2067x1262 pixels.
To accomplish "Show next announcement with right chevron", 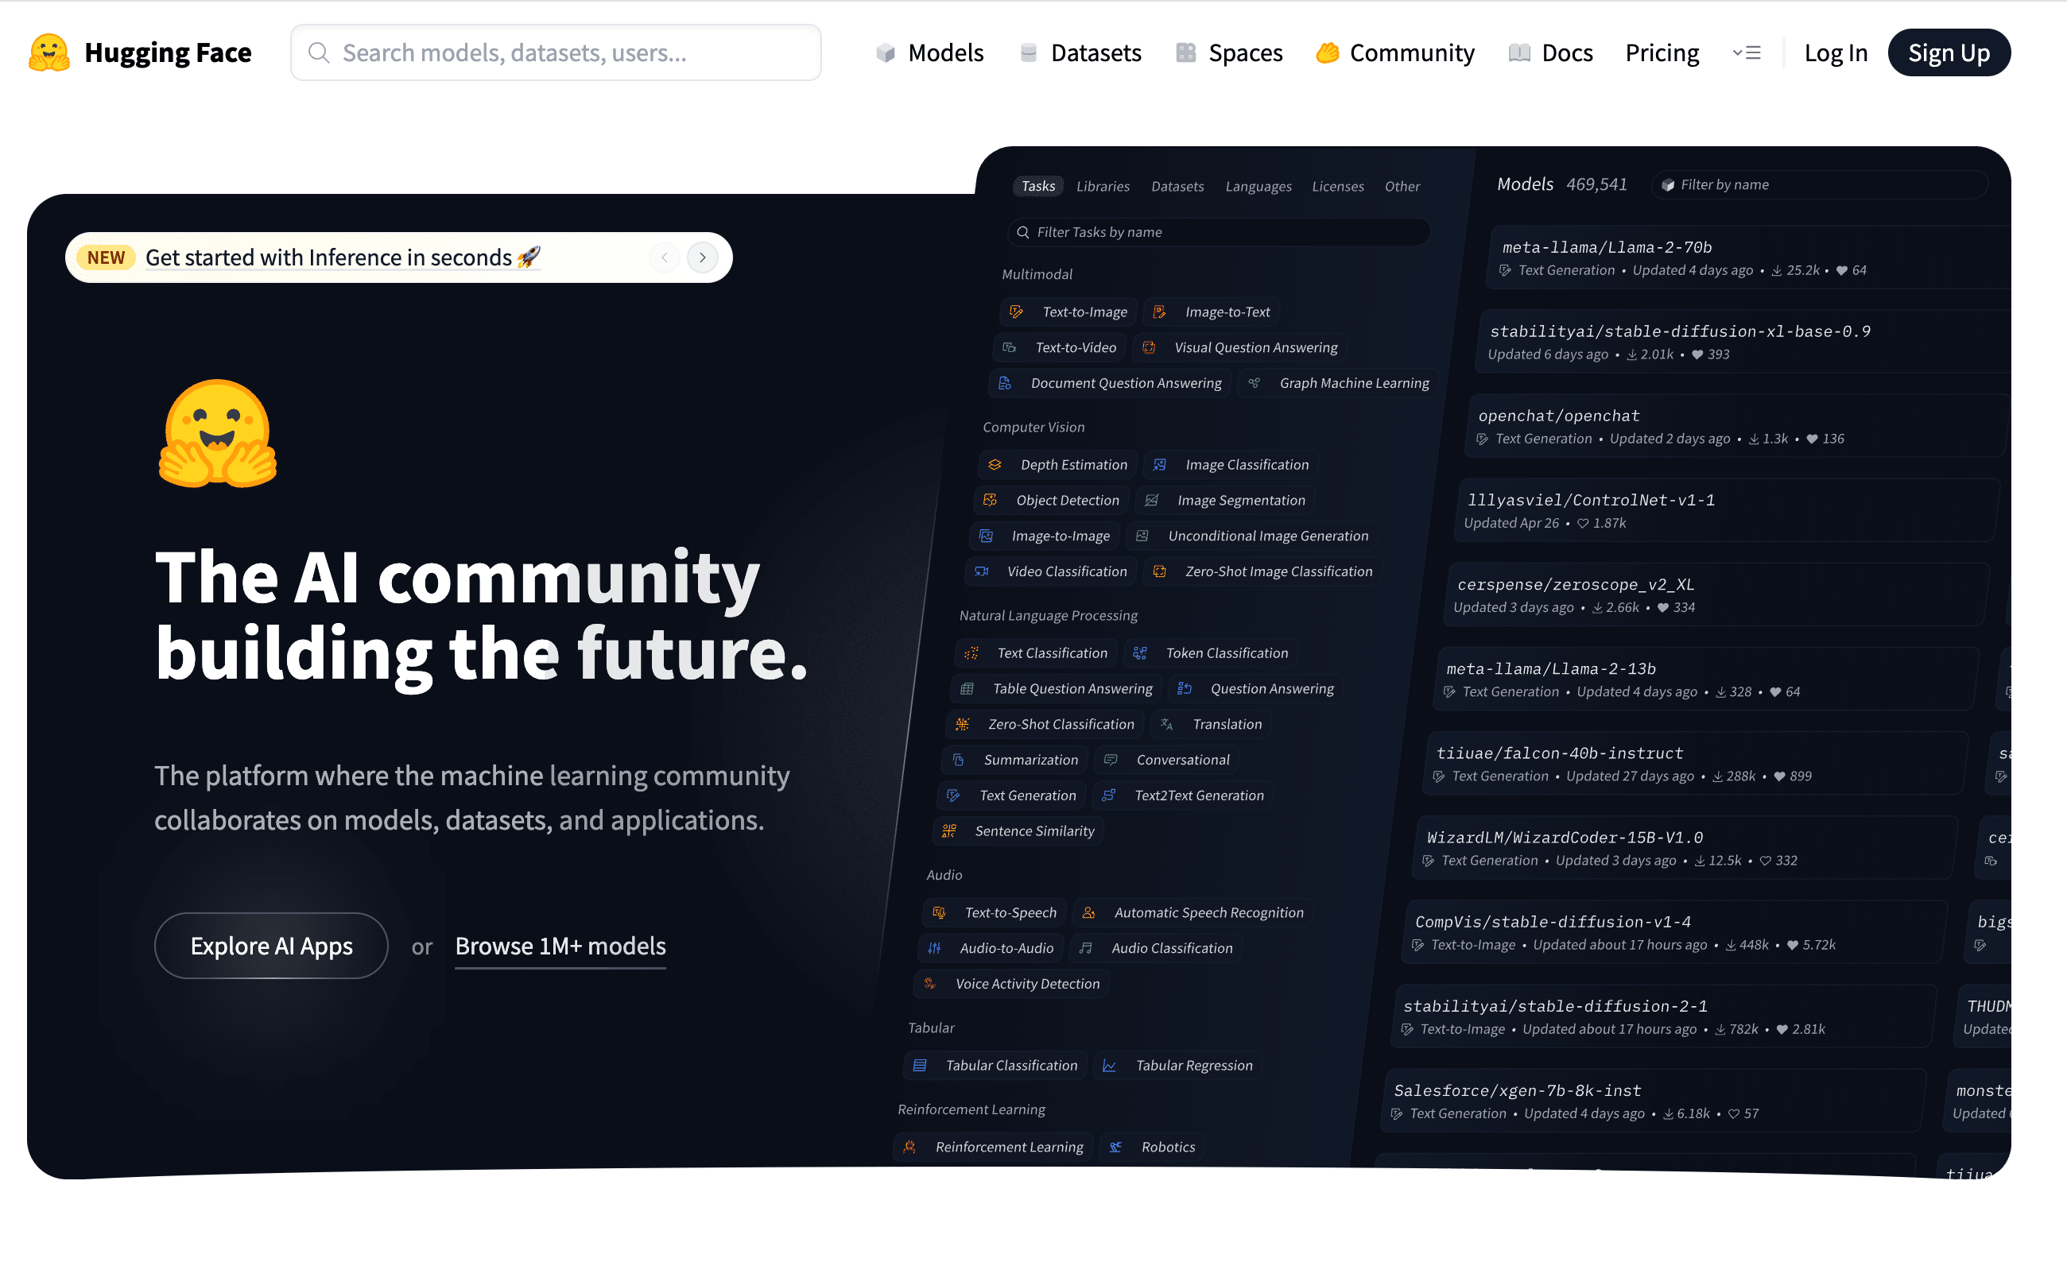I will click(702, 257).
